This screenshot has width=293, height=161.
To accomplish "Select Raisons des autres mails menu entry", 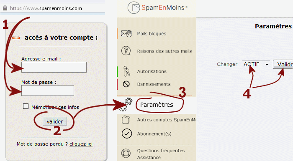I will [x=164, y=51].
